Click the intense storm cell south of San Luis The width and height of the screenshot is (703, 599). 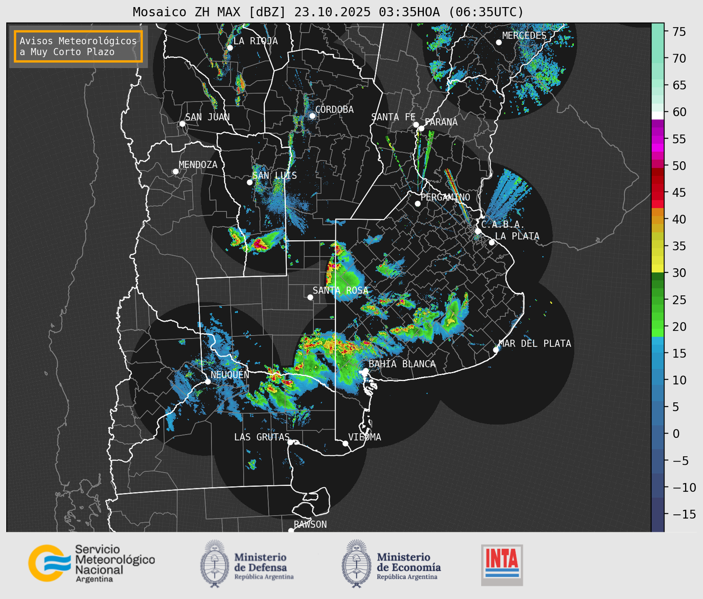[x=260, y=245]
